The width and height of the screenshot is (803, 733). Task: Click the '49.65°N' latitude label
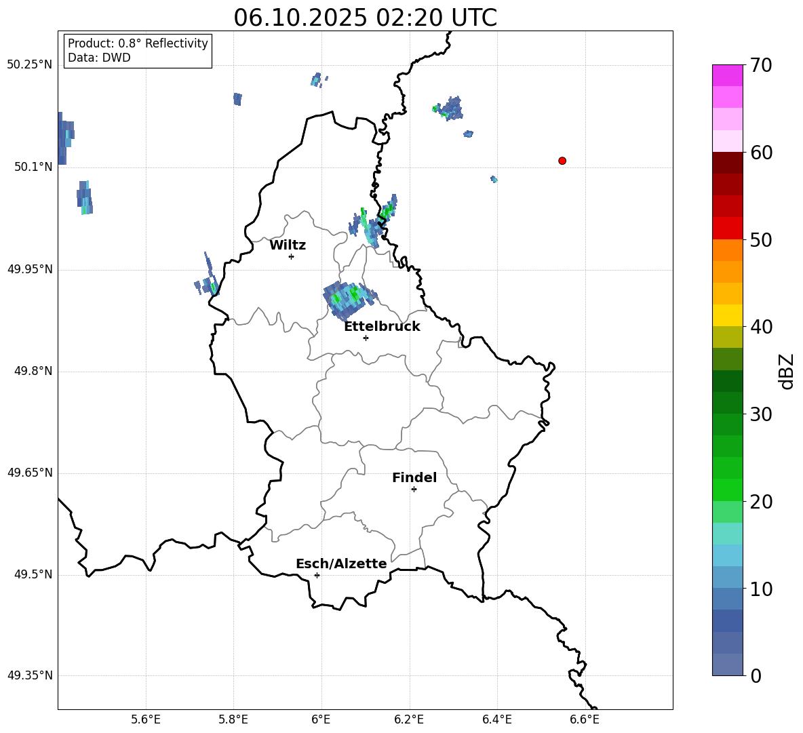(x=30, y=473)
